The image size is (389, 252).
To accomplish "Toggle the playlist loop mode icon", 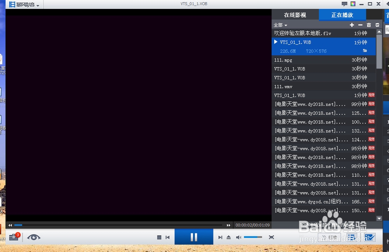I will 377,25.
